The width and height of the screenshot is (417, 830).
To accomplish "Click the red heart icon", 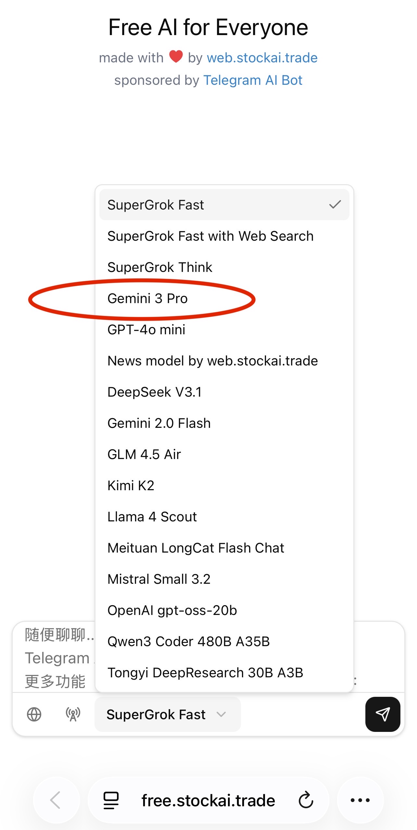I will [176, 57].
